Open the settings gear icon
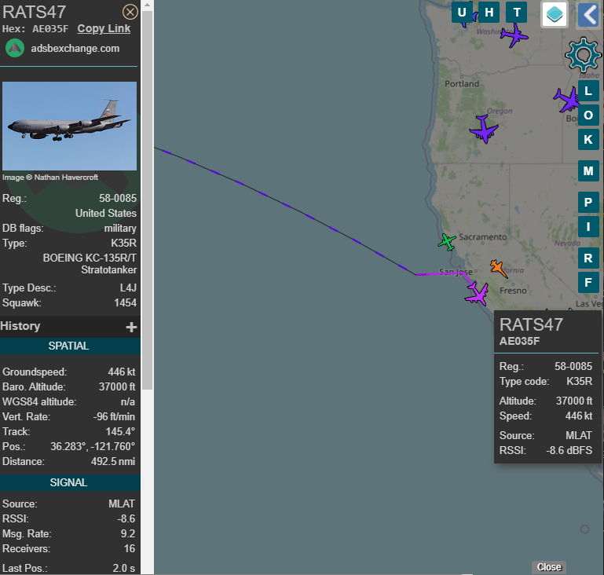Viewport: 604px width, 575px height. (x=583, y=55)
